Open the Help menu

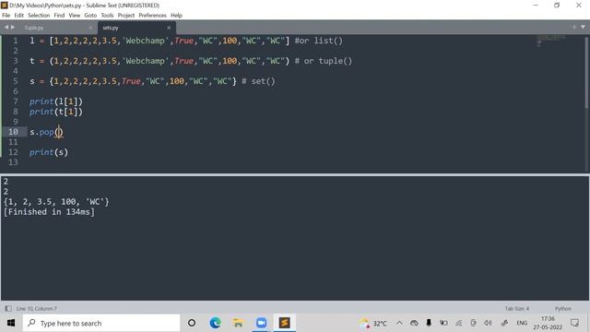point(176,16)
